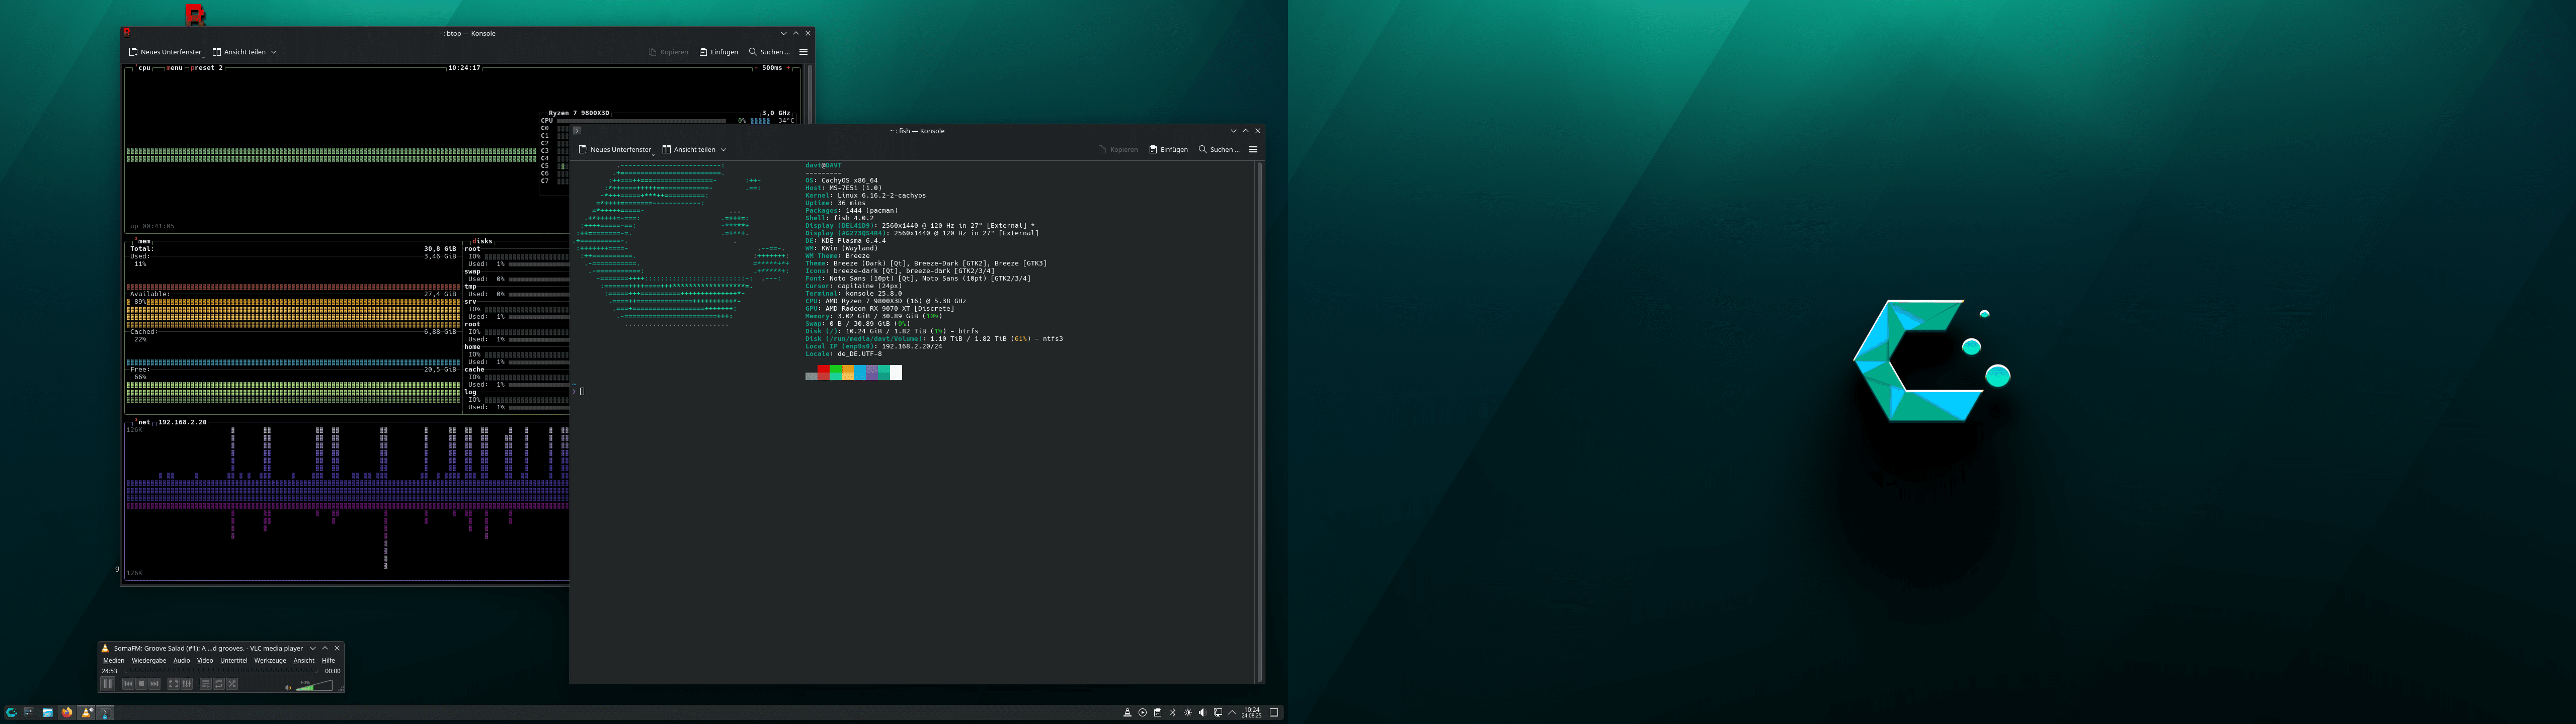Toggle VLC playlist view icon
Image resolution: width=2576 pixels, height=724 pixels.
coord(206,684)
